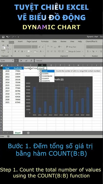Redo the last undone action
The width and height of the screenshot is (103, 184).
[13, 37]
